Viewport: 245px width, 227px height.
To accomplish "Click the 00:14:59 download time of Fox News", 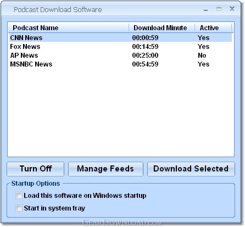I will pos(145,47).
